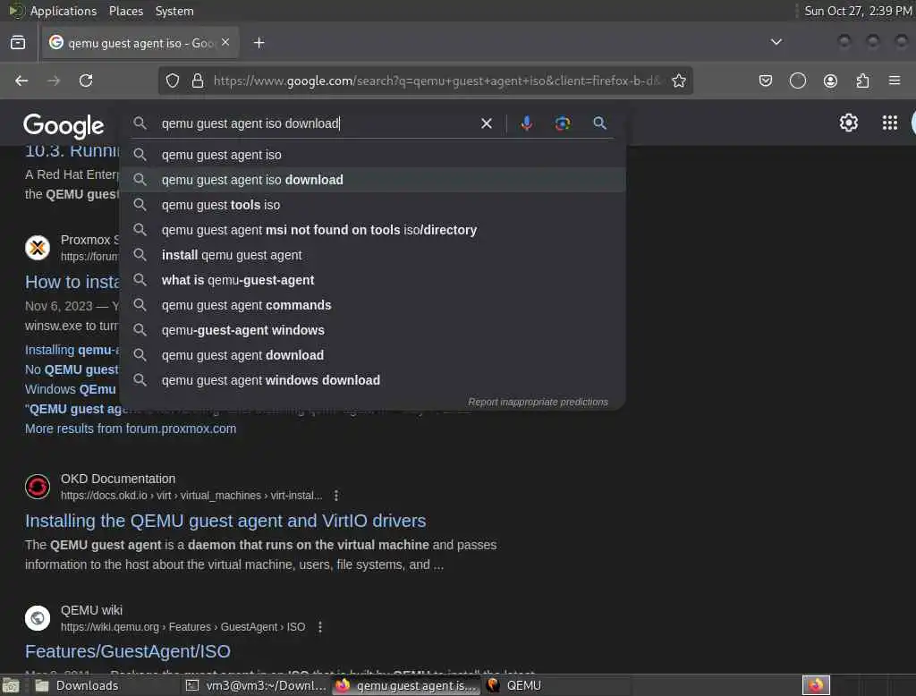This screenshot has width=916, height=696.
Task: Bookmark this page with the star icon
Action: pyautogui.click(x=678, y=81)
